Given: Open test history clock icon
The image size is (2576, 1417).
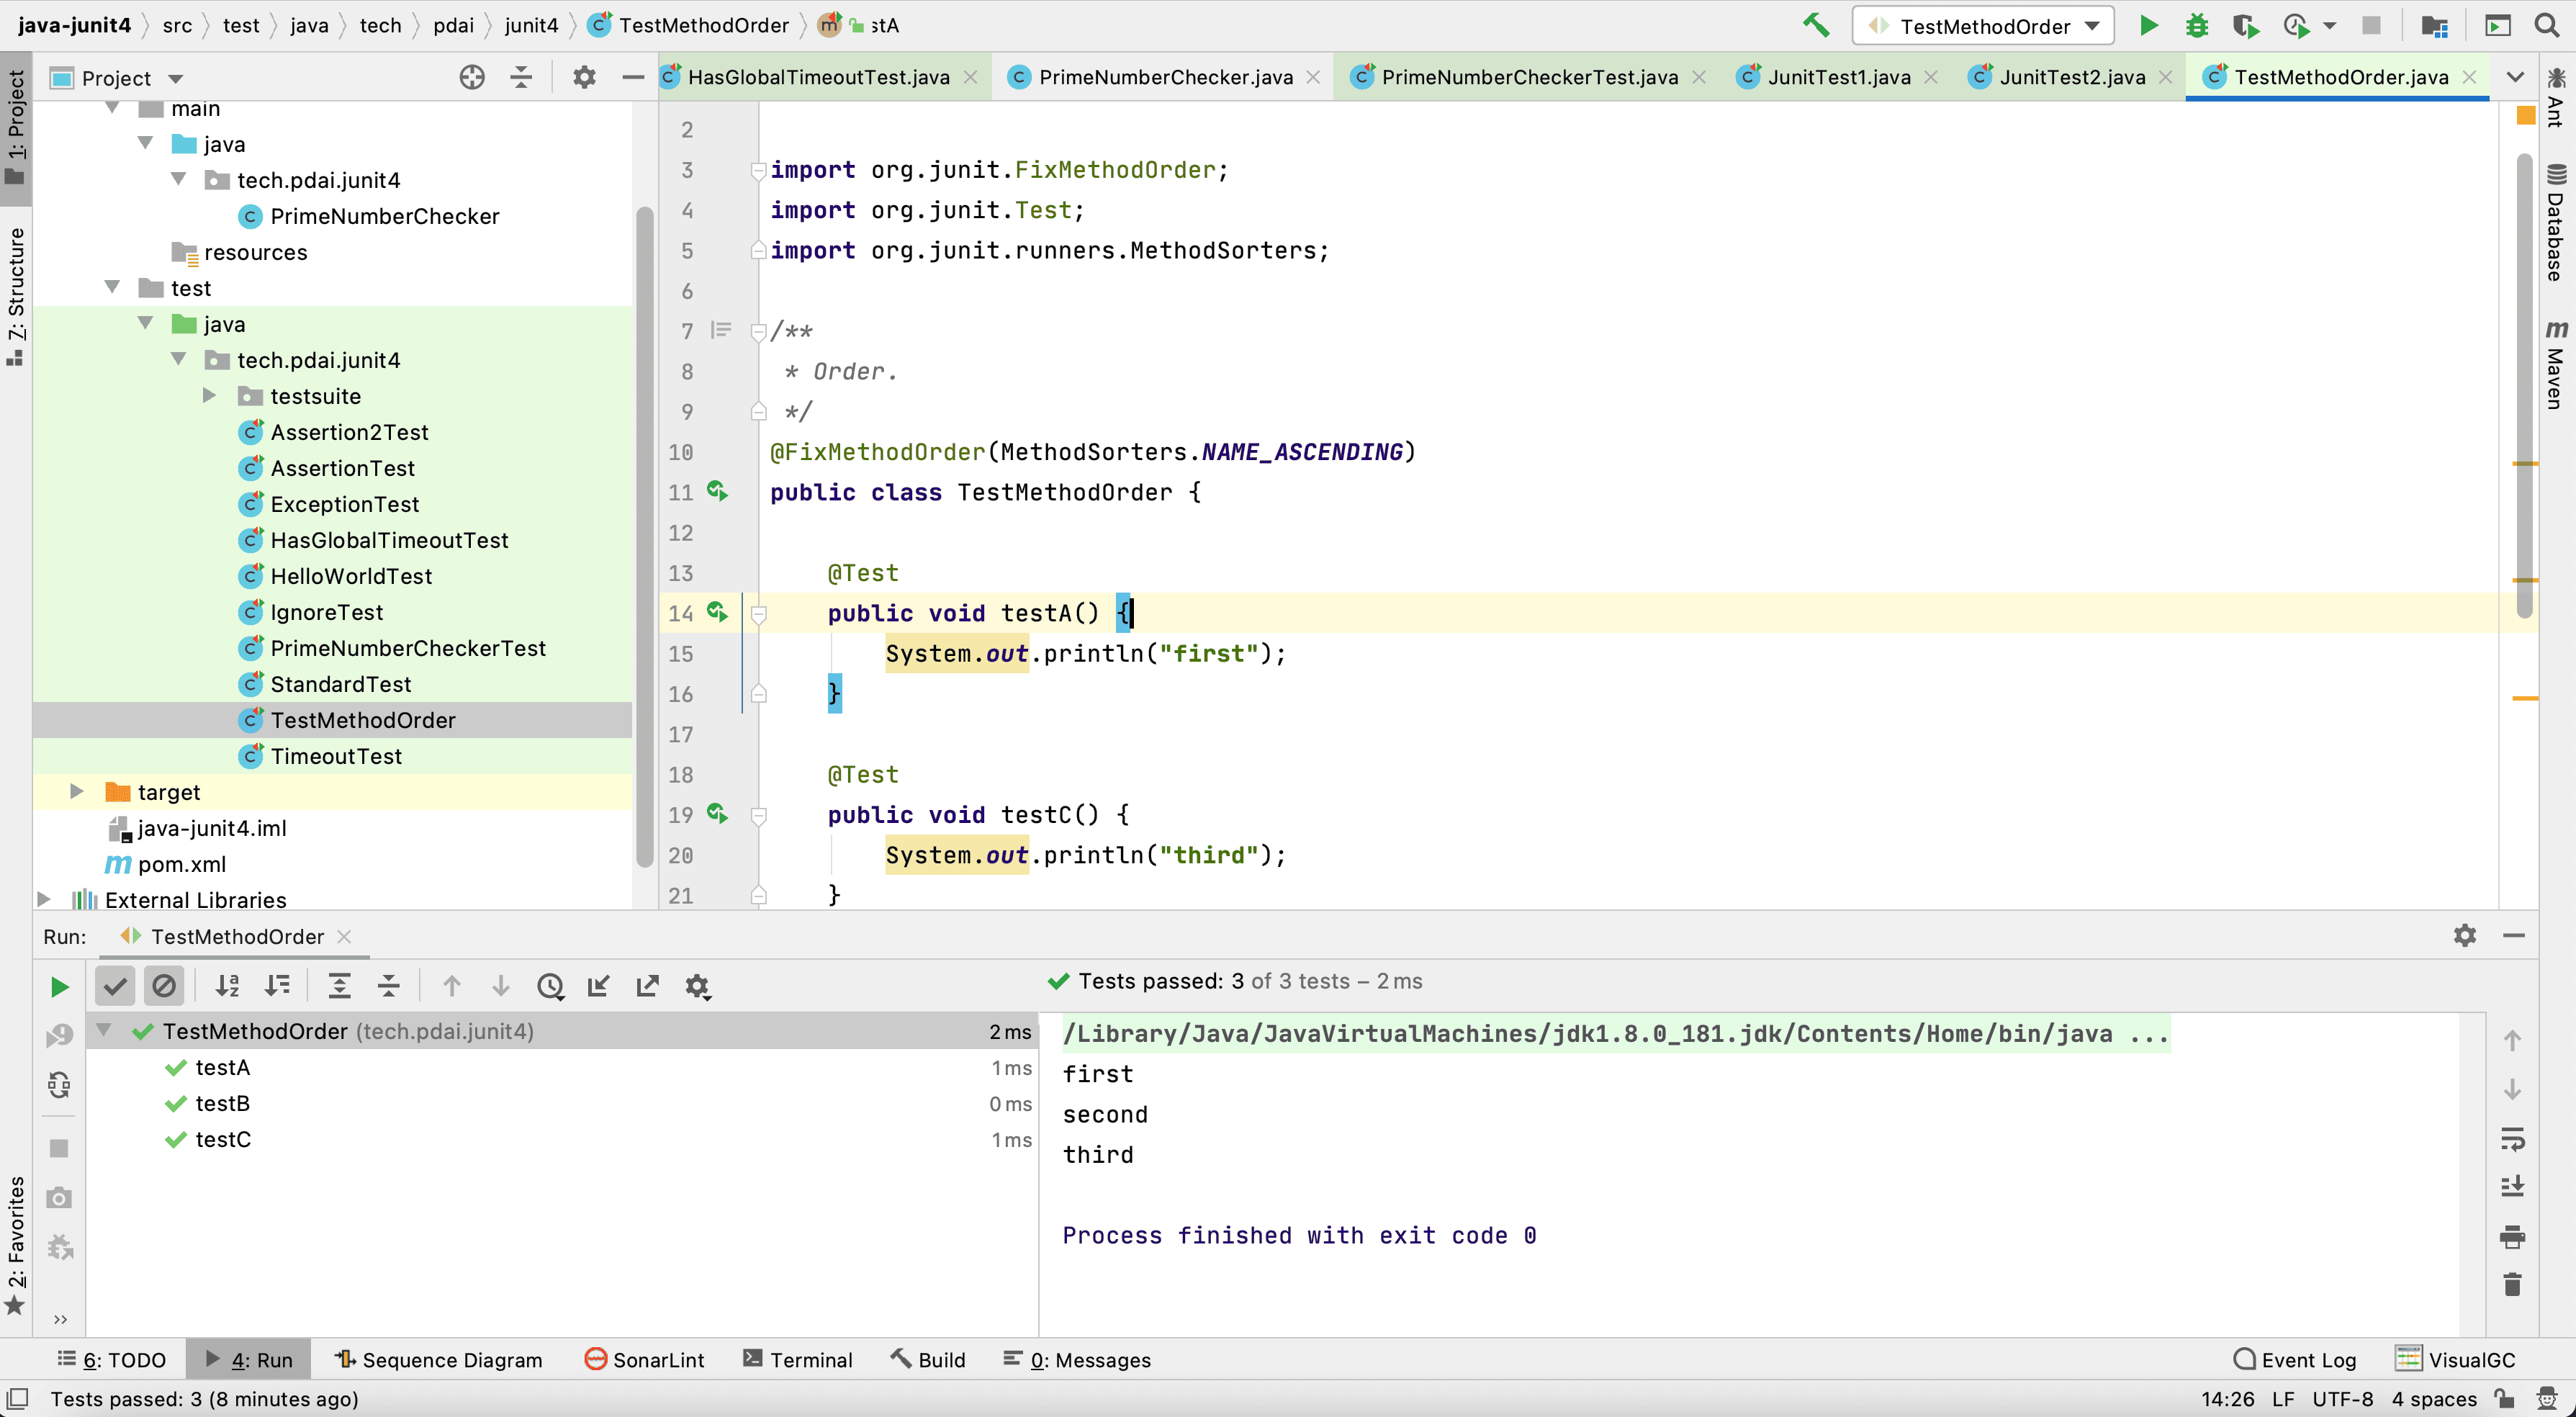Looking at the screenshot, I should tap(550, 986).
